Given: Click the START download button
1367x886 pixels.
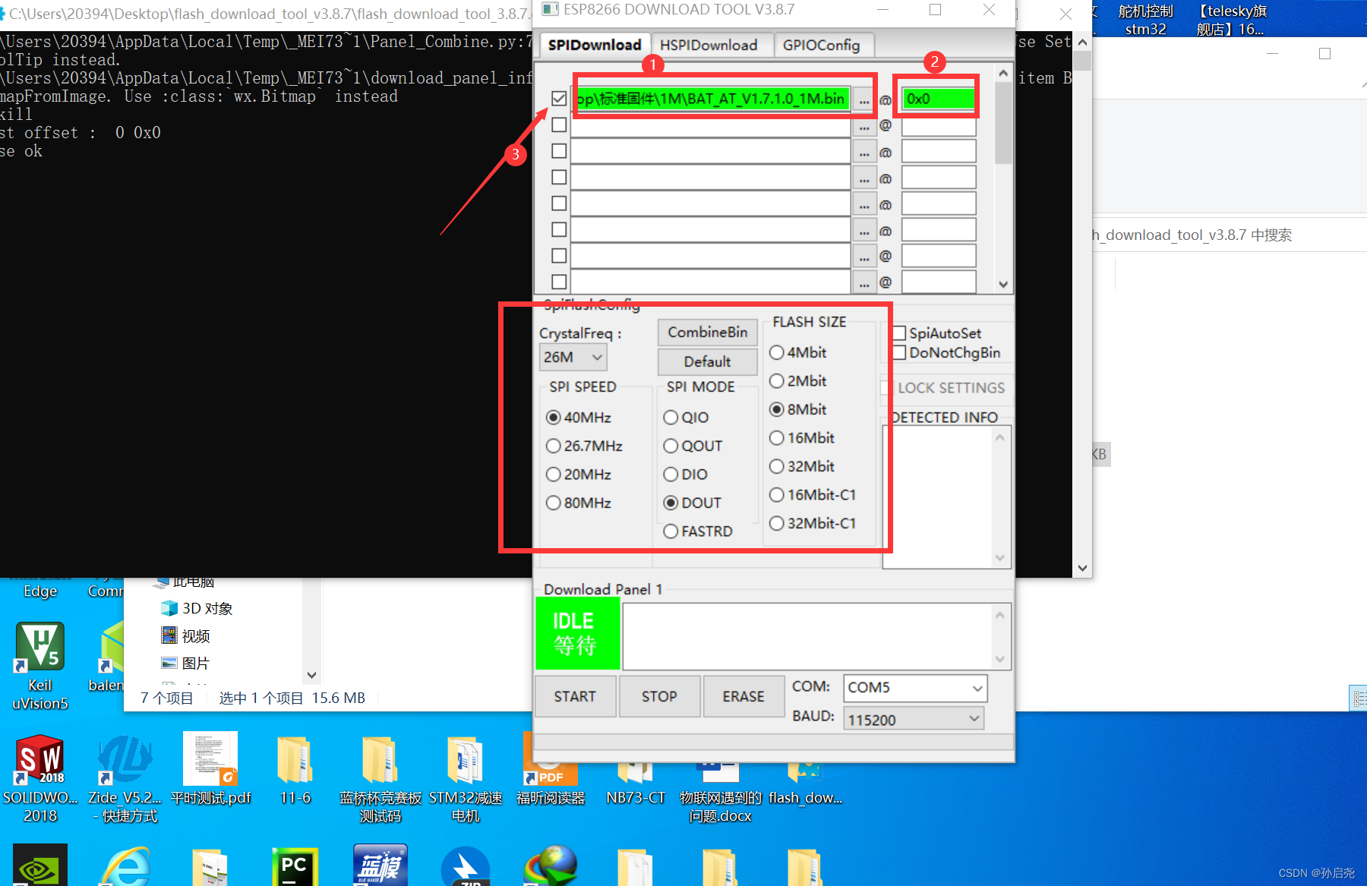Looking at the screenshot, I should (575, 696).
